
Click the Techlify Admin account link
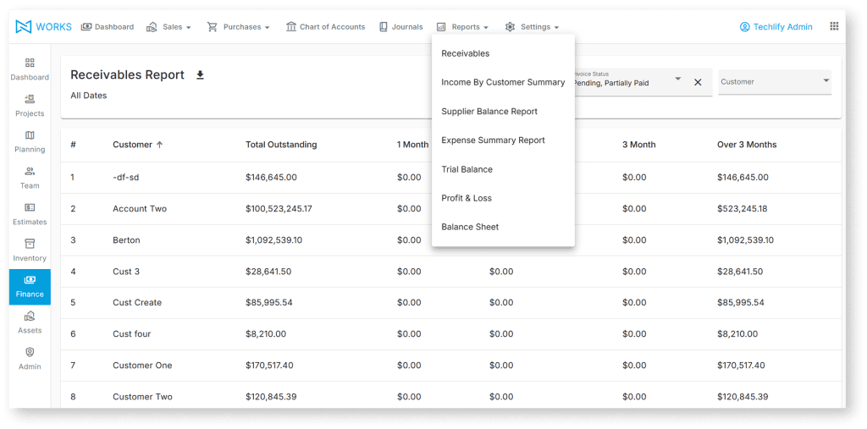pyautogui.click(x=776, y=26)
